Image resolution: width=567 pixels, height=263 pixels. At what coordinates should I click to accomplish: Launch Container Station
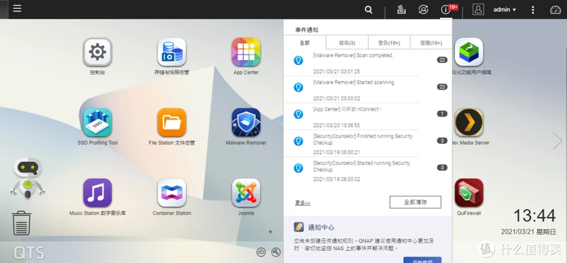click(x=172, y=193)
